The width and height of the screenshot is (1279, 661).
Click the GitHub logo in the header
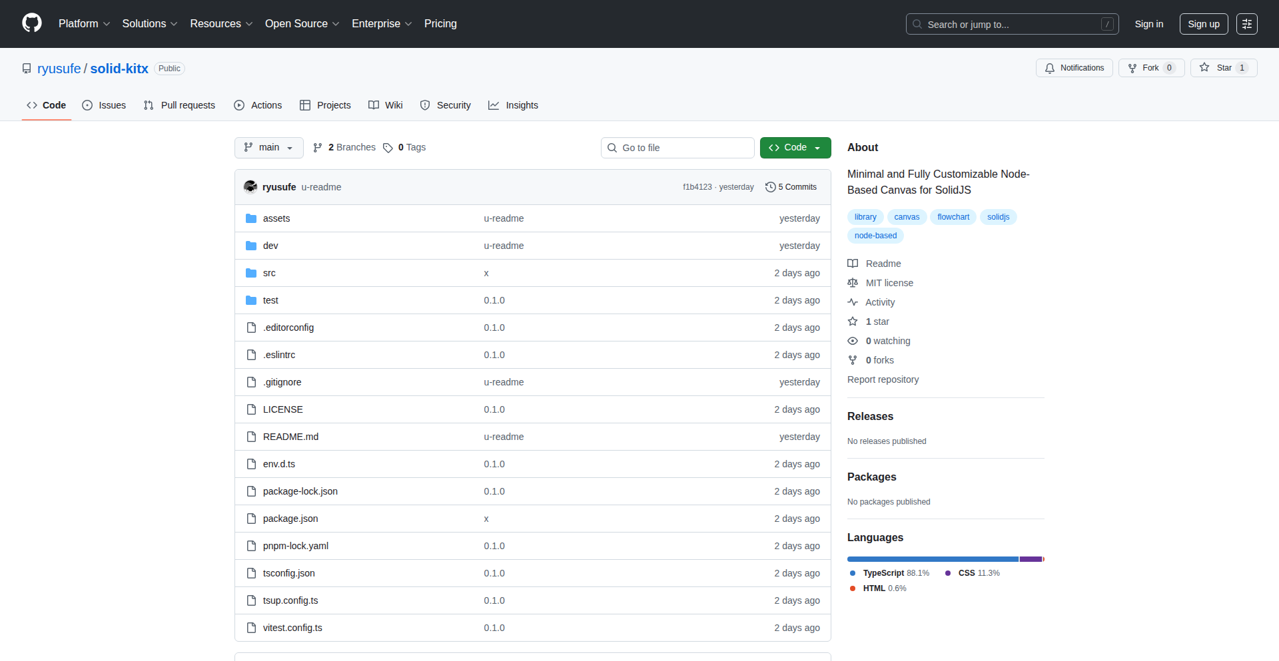click(31, 23)
